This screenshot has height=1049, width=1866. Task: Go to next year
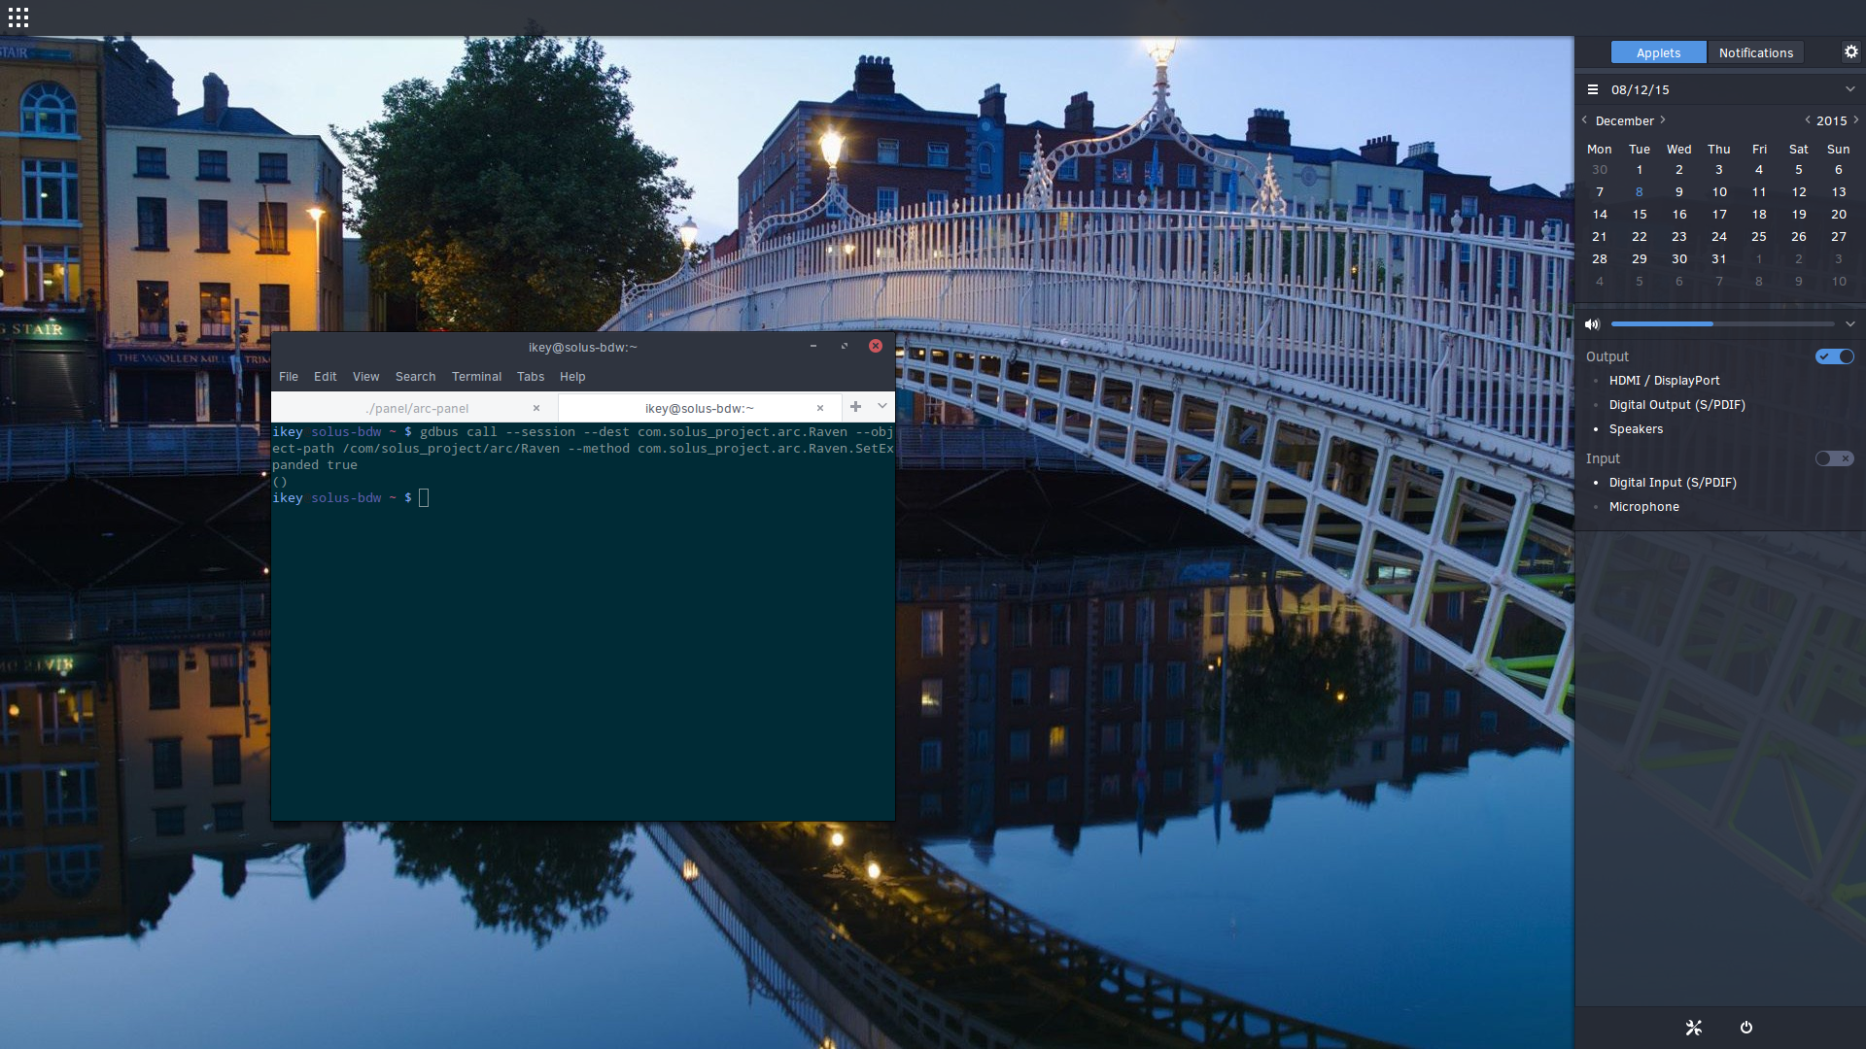[x=1856, y=120]
